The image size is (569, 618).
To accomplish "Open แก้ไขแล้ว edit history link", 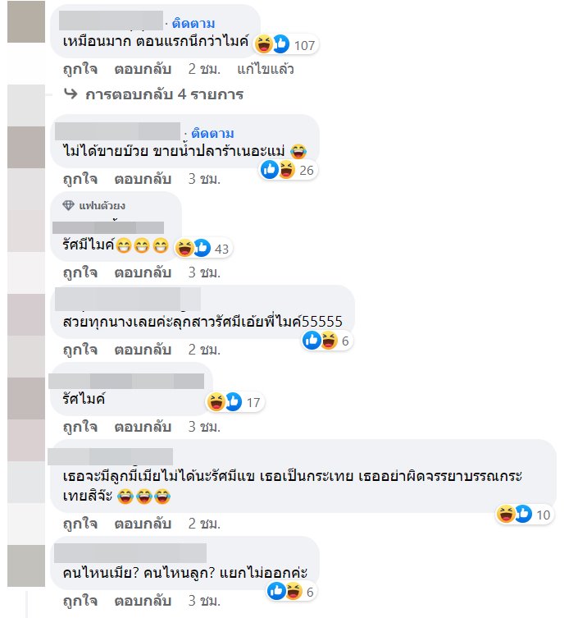I will point(266,70).
